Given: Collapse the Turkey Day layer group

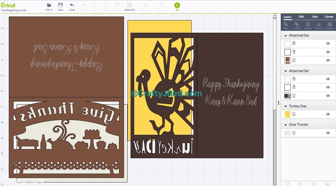Looking at the screenshot, I should 285,106.
